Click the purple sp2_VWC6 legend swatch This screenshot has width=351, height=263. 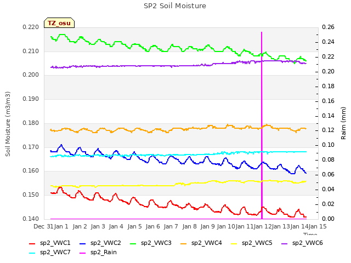tap(285, 243)
